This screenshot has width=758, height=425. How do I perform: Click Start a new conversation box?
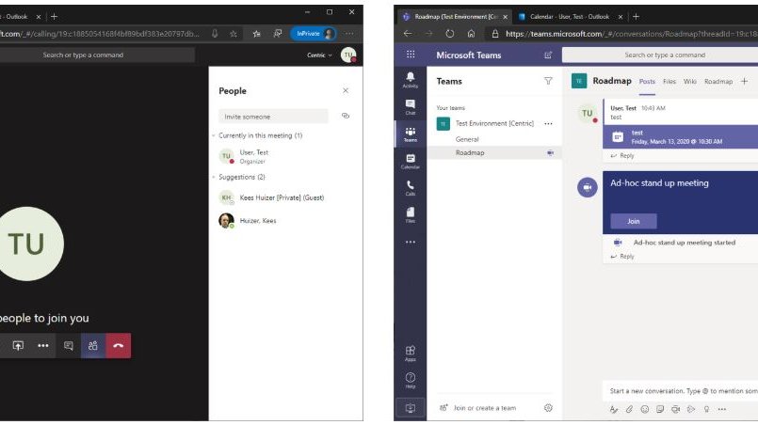[681, 391]
